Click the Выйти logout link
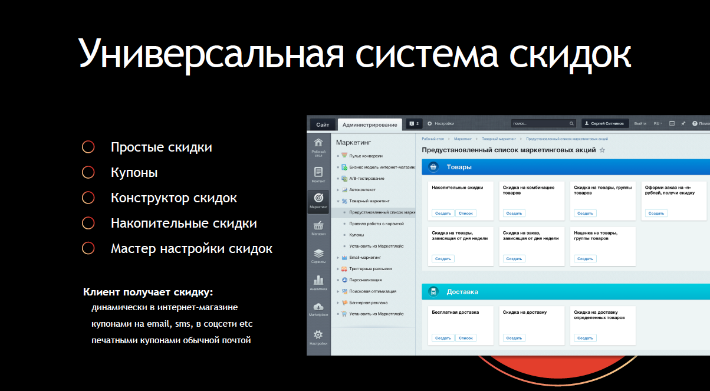Viewport: 710px width, 391px height. pos(640,123)
